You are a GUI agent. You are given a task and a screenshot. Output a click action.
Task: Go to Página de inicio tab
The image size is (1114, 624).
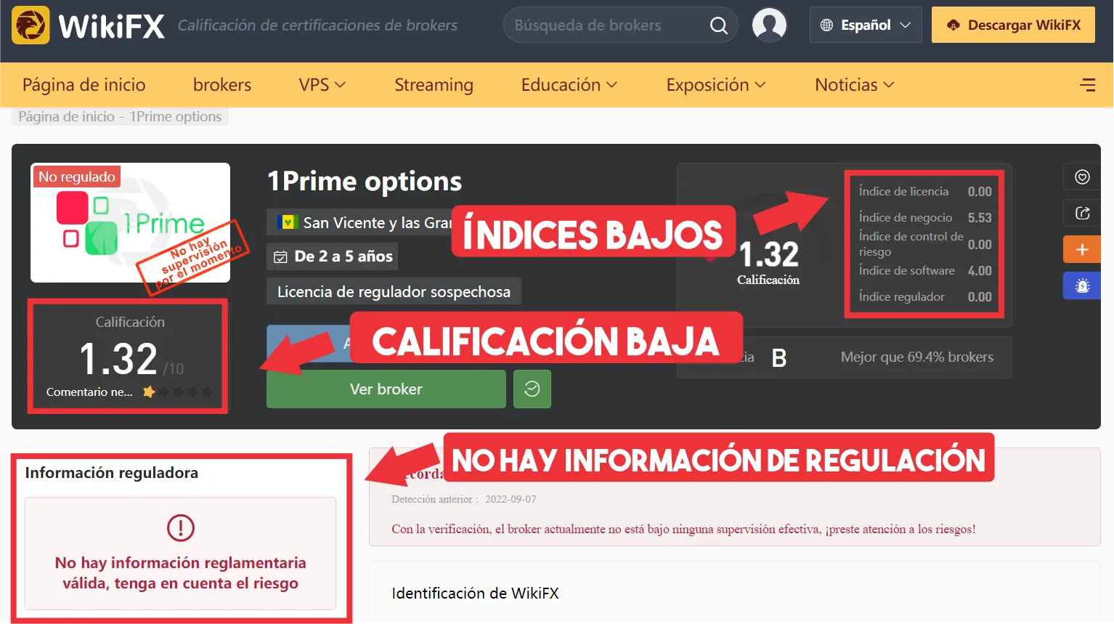pos(84,85)
